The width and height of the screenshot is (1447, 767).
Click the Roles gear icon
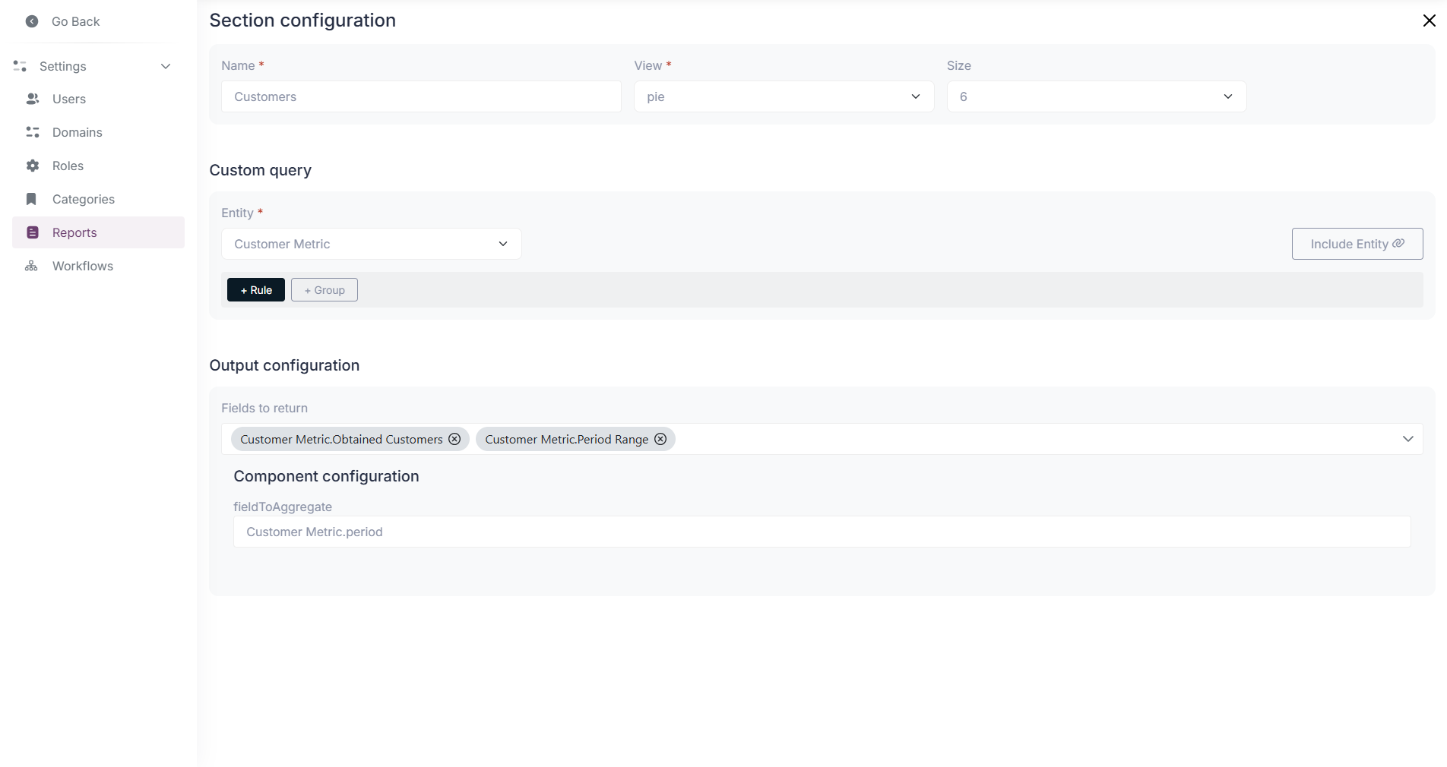tap(33, 166)
